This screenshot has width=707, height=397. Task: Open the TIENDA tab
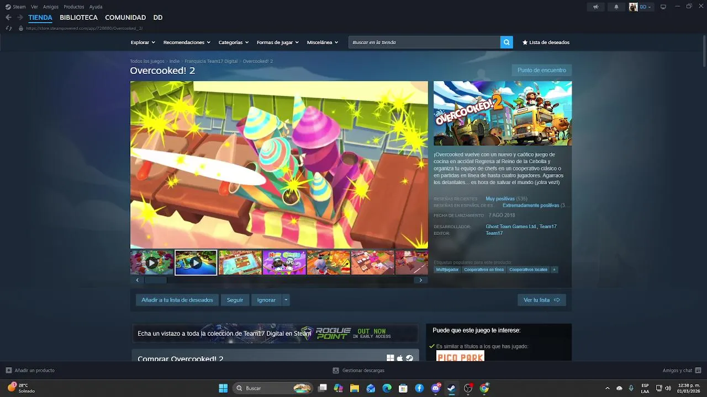click(40, 18)
